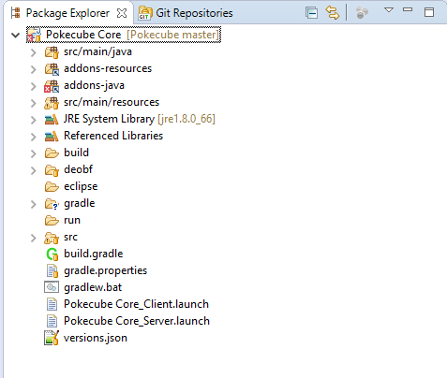Viewport: 447px width, 378px height.
Task: Expand the src/main/resources folder
Action: tap(34, 103)
